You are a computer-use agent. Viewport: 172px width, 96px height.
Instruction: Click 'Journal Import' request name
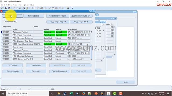pos(23,47)
